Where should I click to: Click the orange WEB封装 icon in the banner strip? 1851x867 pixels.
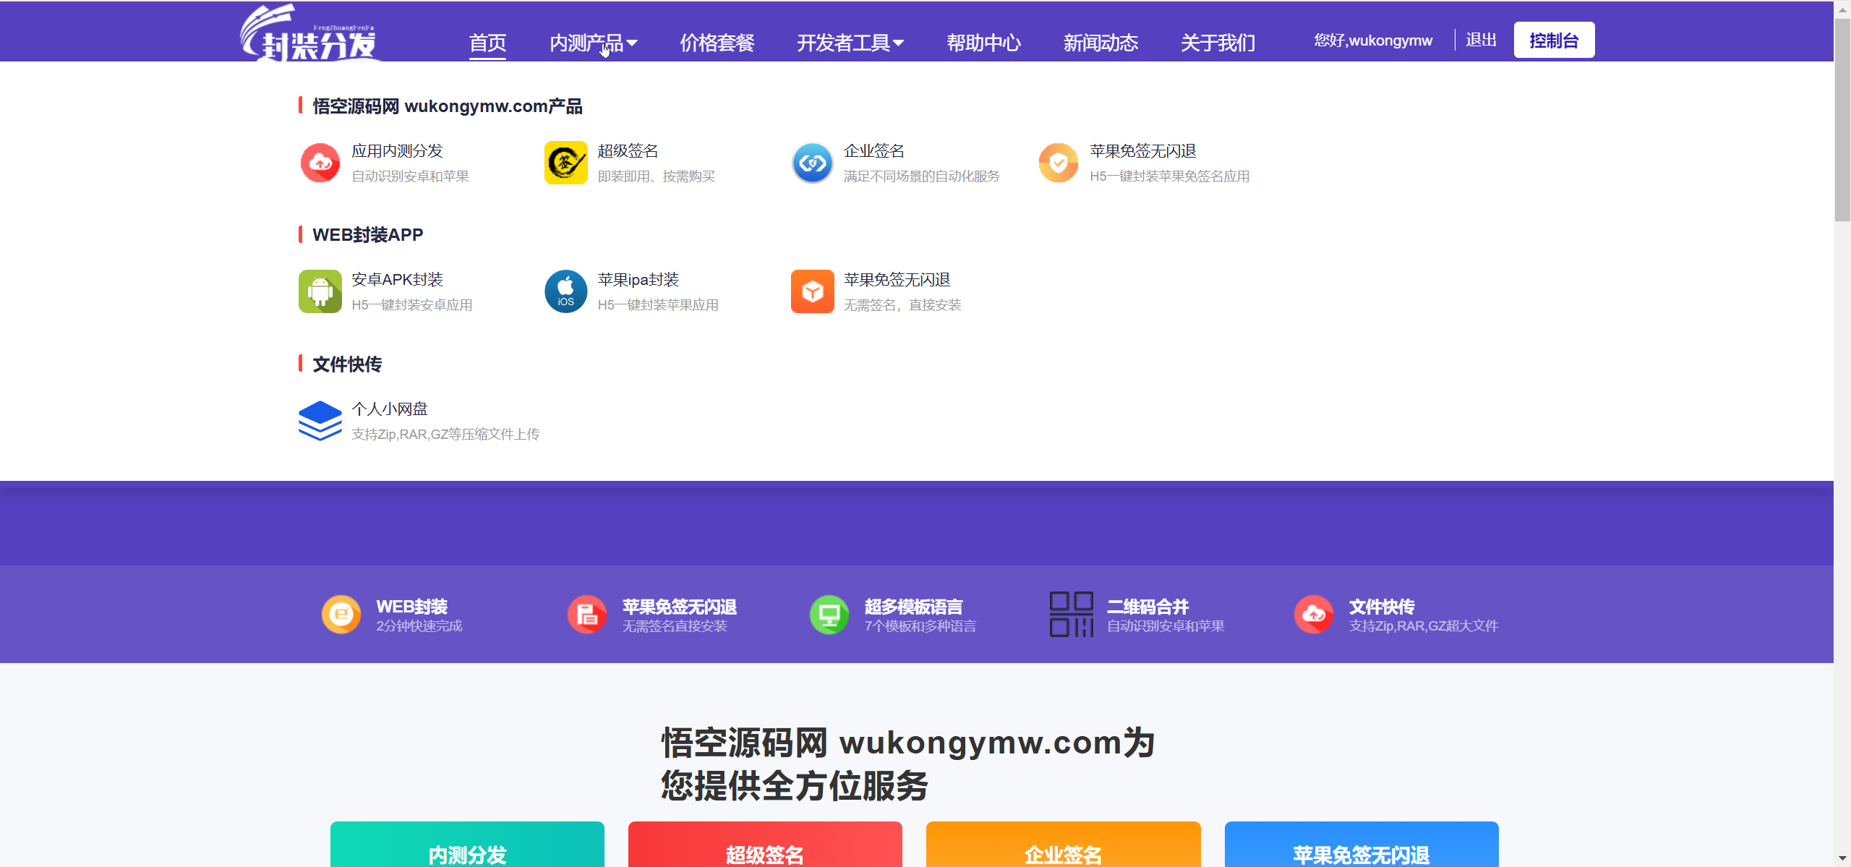click(341, 615)
